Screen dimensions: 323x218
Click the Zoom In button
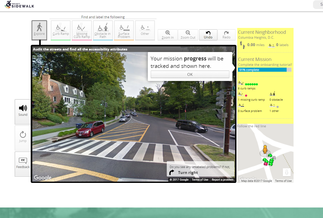click(168, 35)
